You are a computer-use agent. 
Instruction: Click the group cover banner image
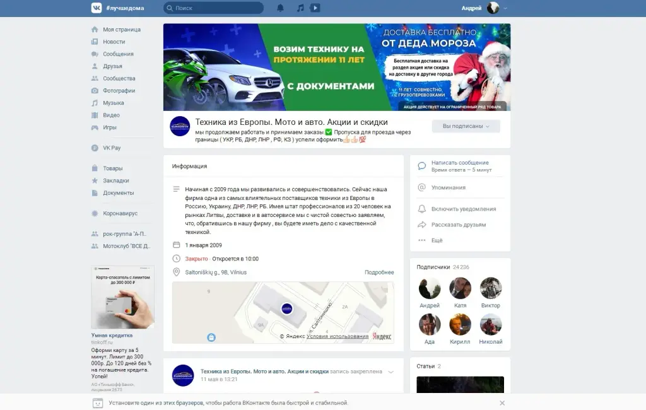pos(337,67)
